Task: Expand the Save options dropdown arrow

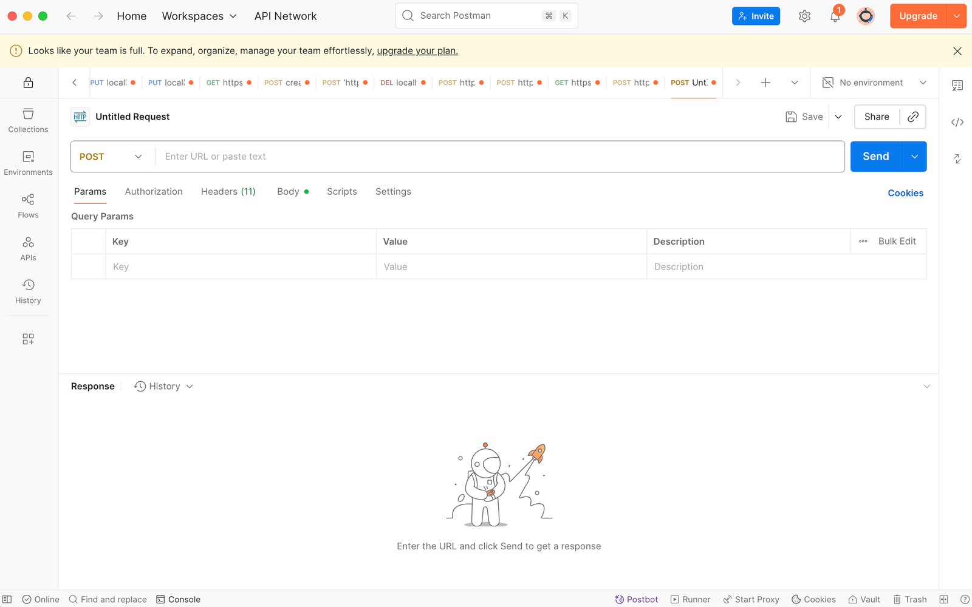Action: click(838, 117)
